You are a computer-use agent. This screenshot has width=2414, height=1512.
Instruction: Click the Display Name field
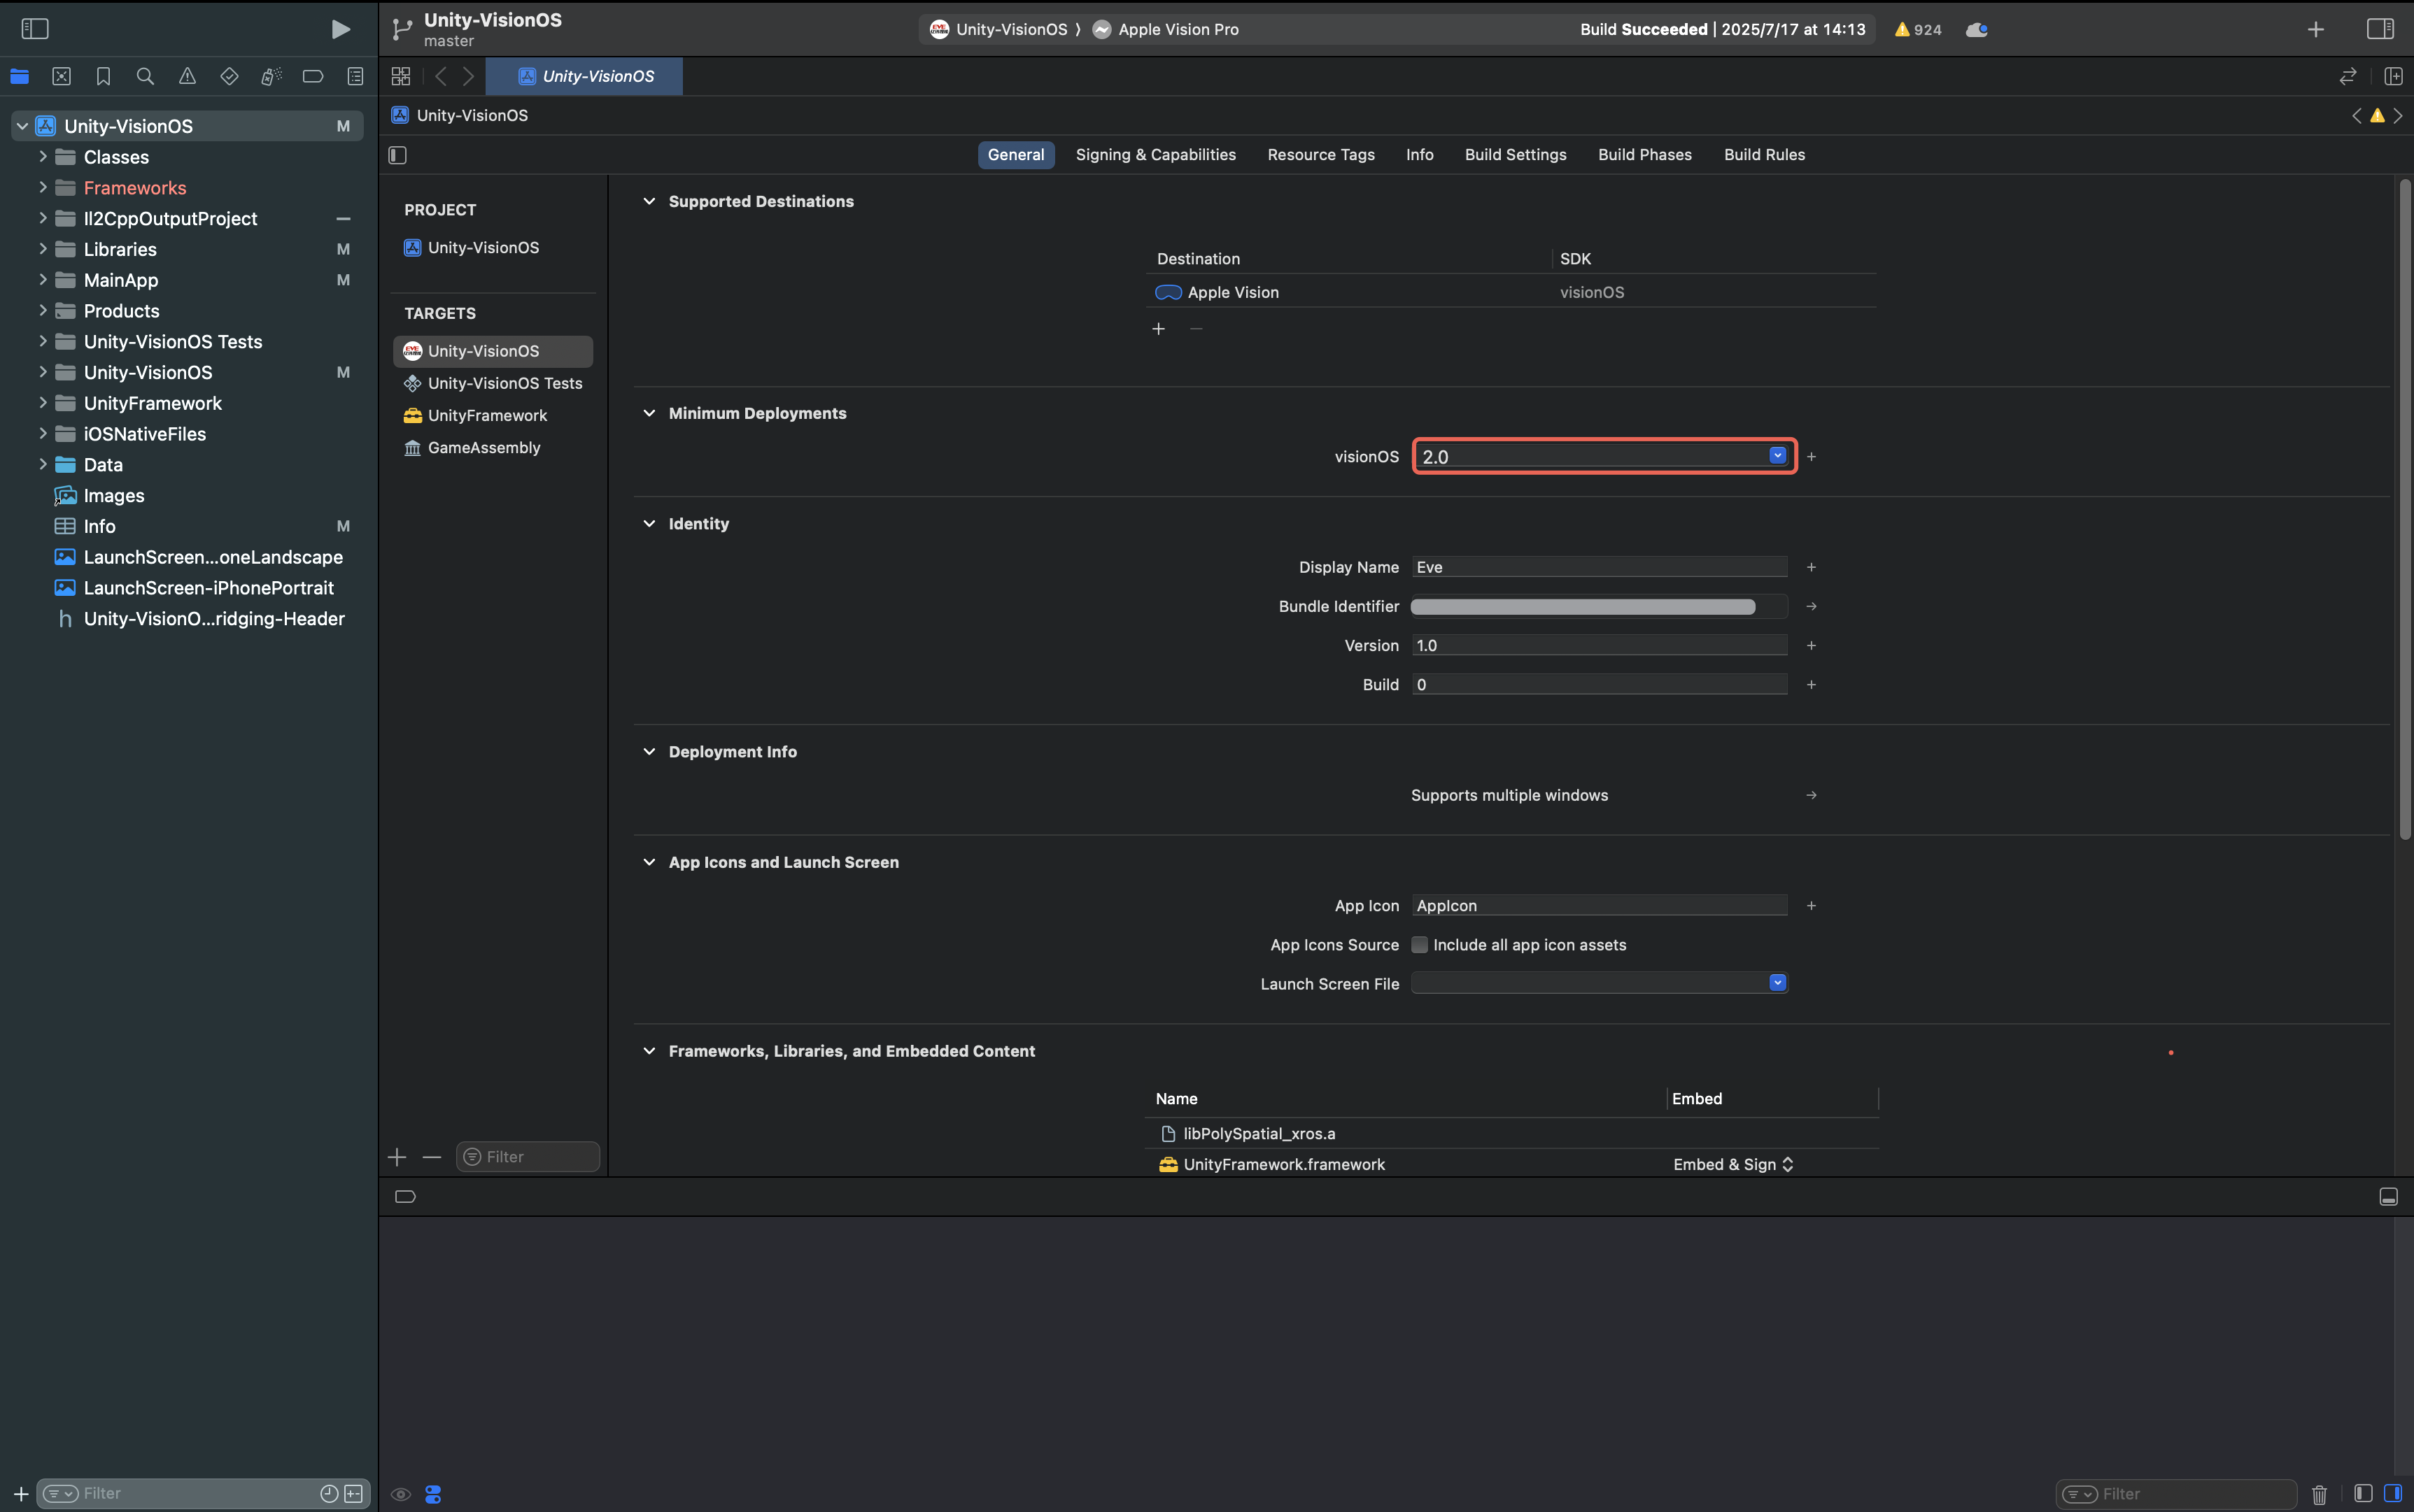click(x=1599, y=567)
